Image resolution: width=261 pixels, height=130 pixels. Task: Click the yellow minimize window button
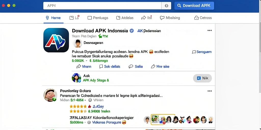point(9,6)
